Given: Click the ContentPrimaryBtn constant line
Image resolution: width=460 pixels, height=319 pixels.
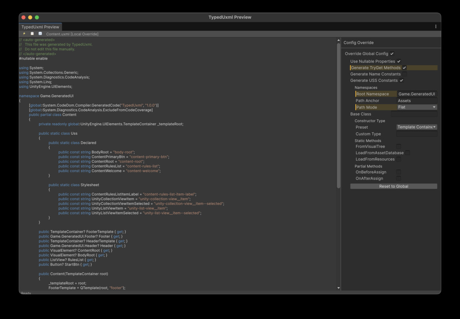Looking at the screenshot, I should coord(114,157).
